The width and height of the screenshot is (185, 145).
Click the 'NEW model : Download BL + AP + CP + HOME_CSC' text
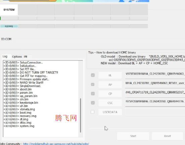tap(134, 63)
